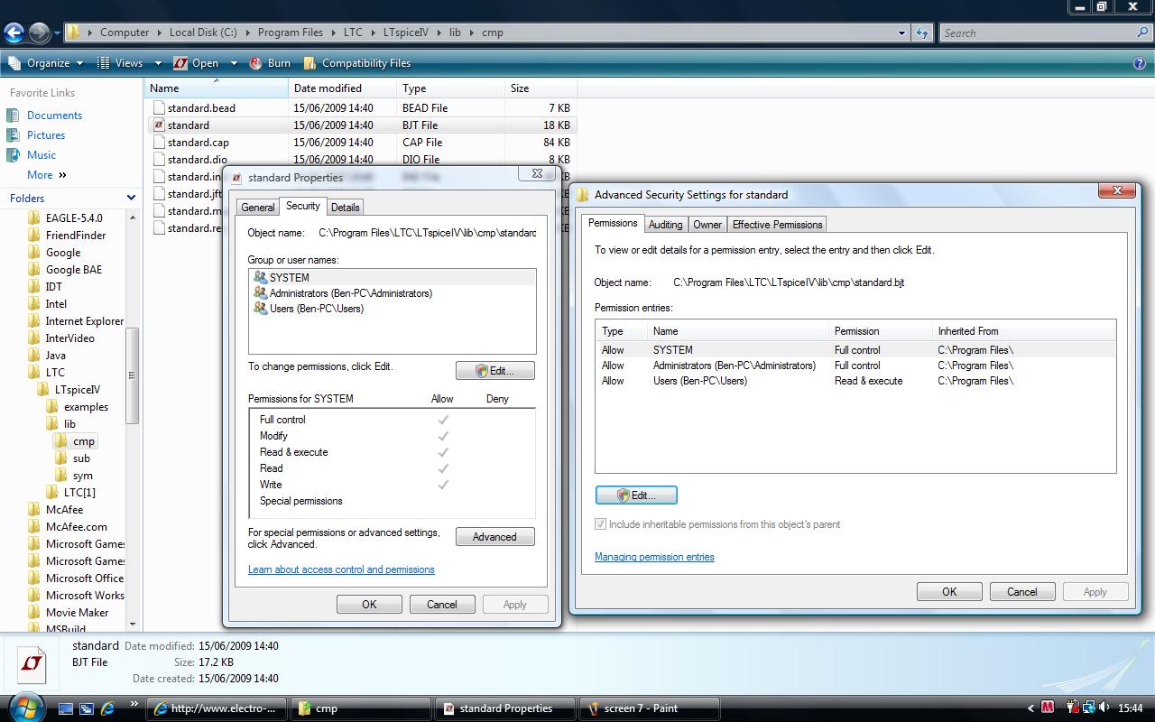Select Users (Ben-PC\Users) in standard Properties
Image resolution: width=1155 pixels, height=722 pixels.
(392, 309)
